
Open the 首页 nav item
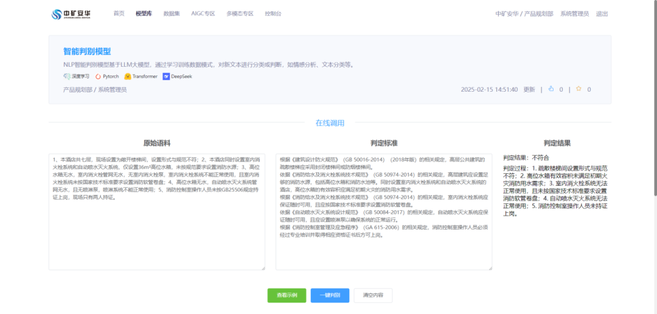click(x=119, y=13)
